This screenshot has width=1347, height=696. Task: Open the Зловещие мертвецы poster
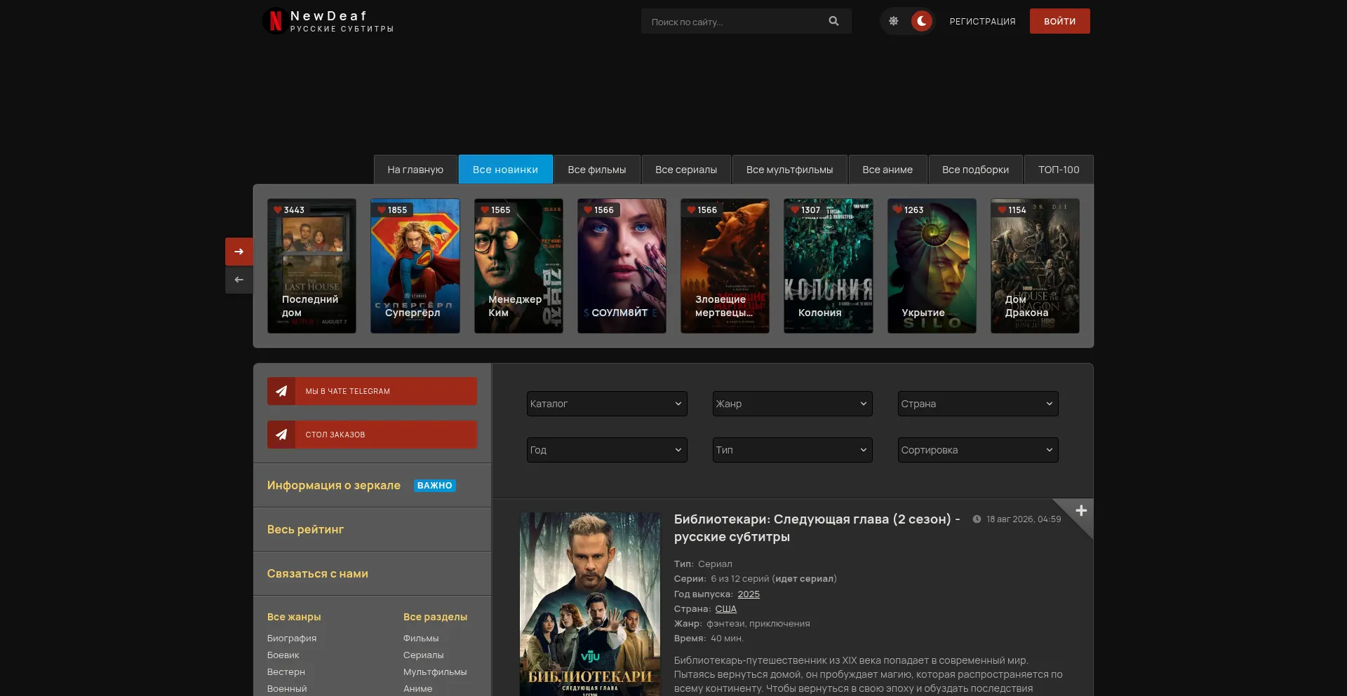(725, 266)
